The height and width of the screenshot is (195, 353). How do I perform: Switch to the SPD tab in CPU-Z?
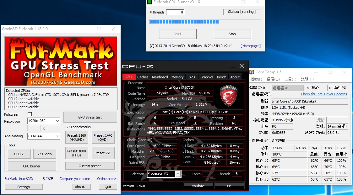pos(192,77)
